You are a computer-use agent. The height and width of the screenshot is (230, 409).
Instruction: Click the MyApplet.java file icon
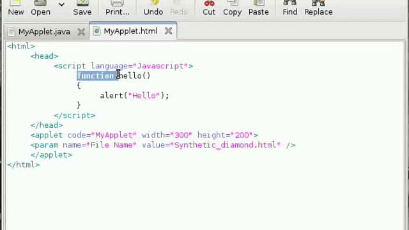coord(12,32)
